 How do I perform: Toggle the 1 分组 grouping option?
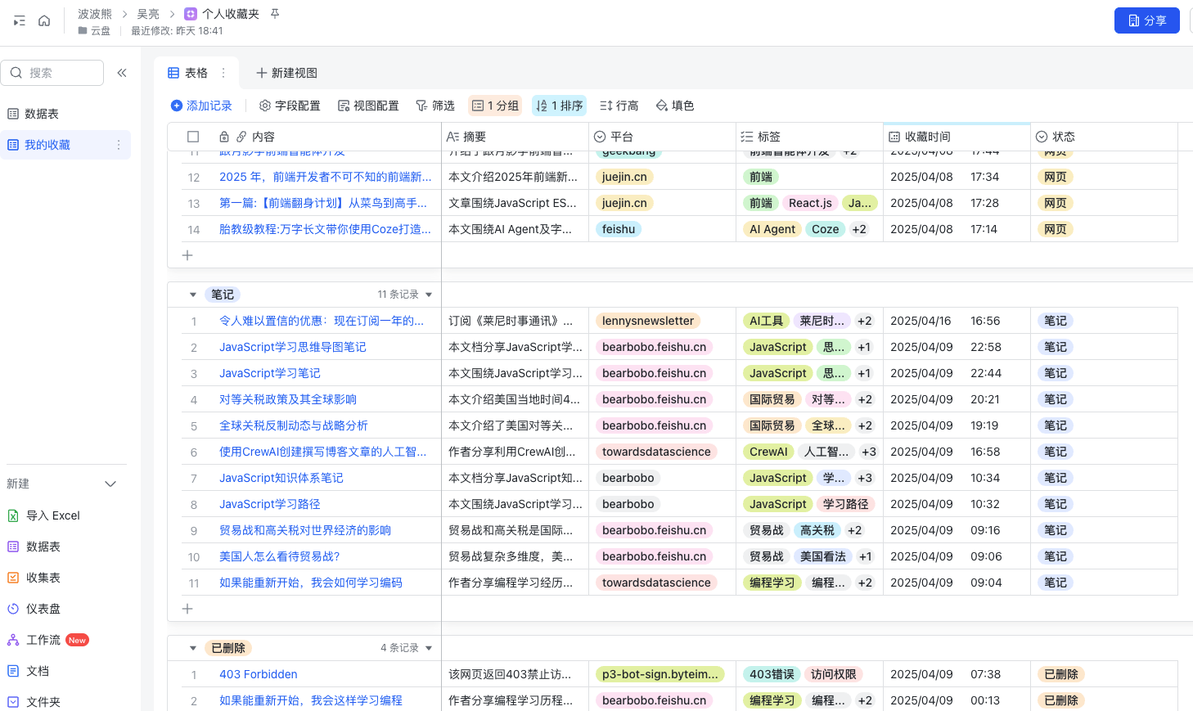point(495,106)
